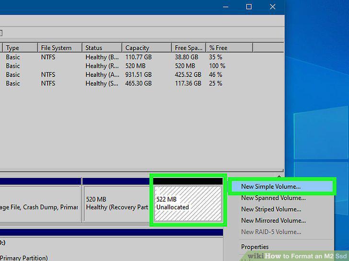Click the 25 % free value

[x=215, y=83]
